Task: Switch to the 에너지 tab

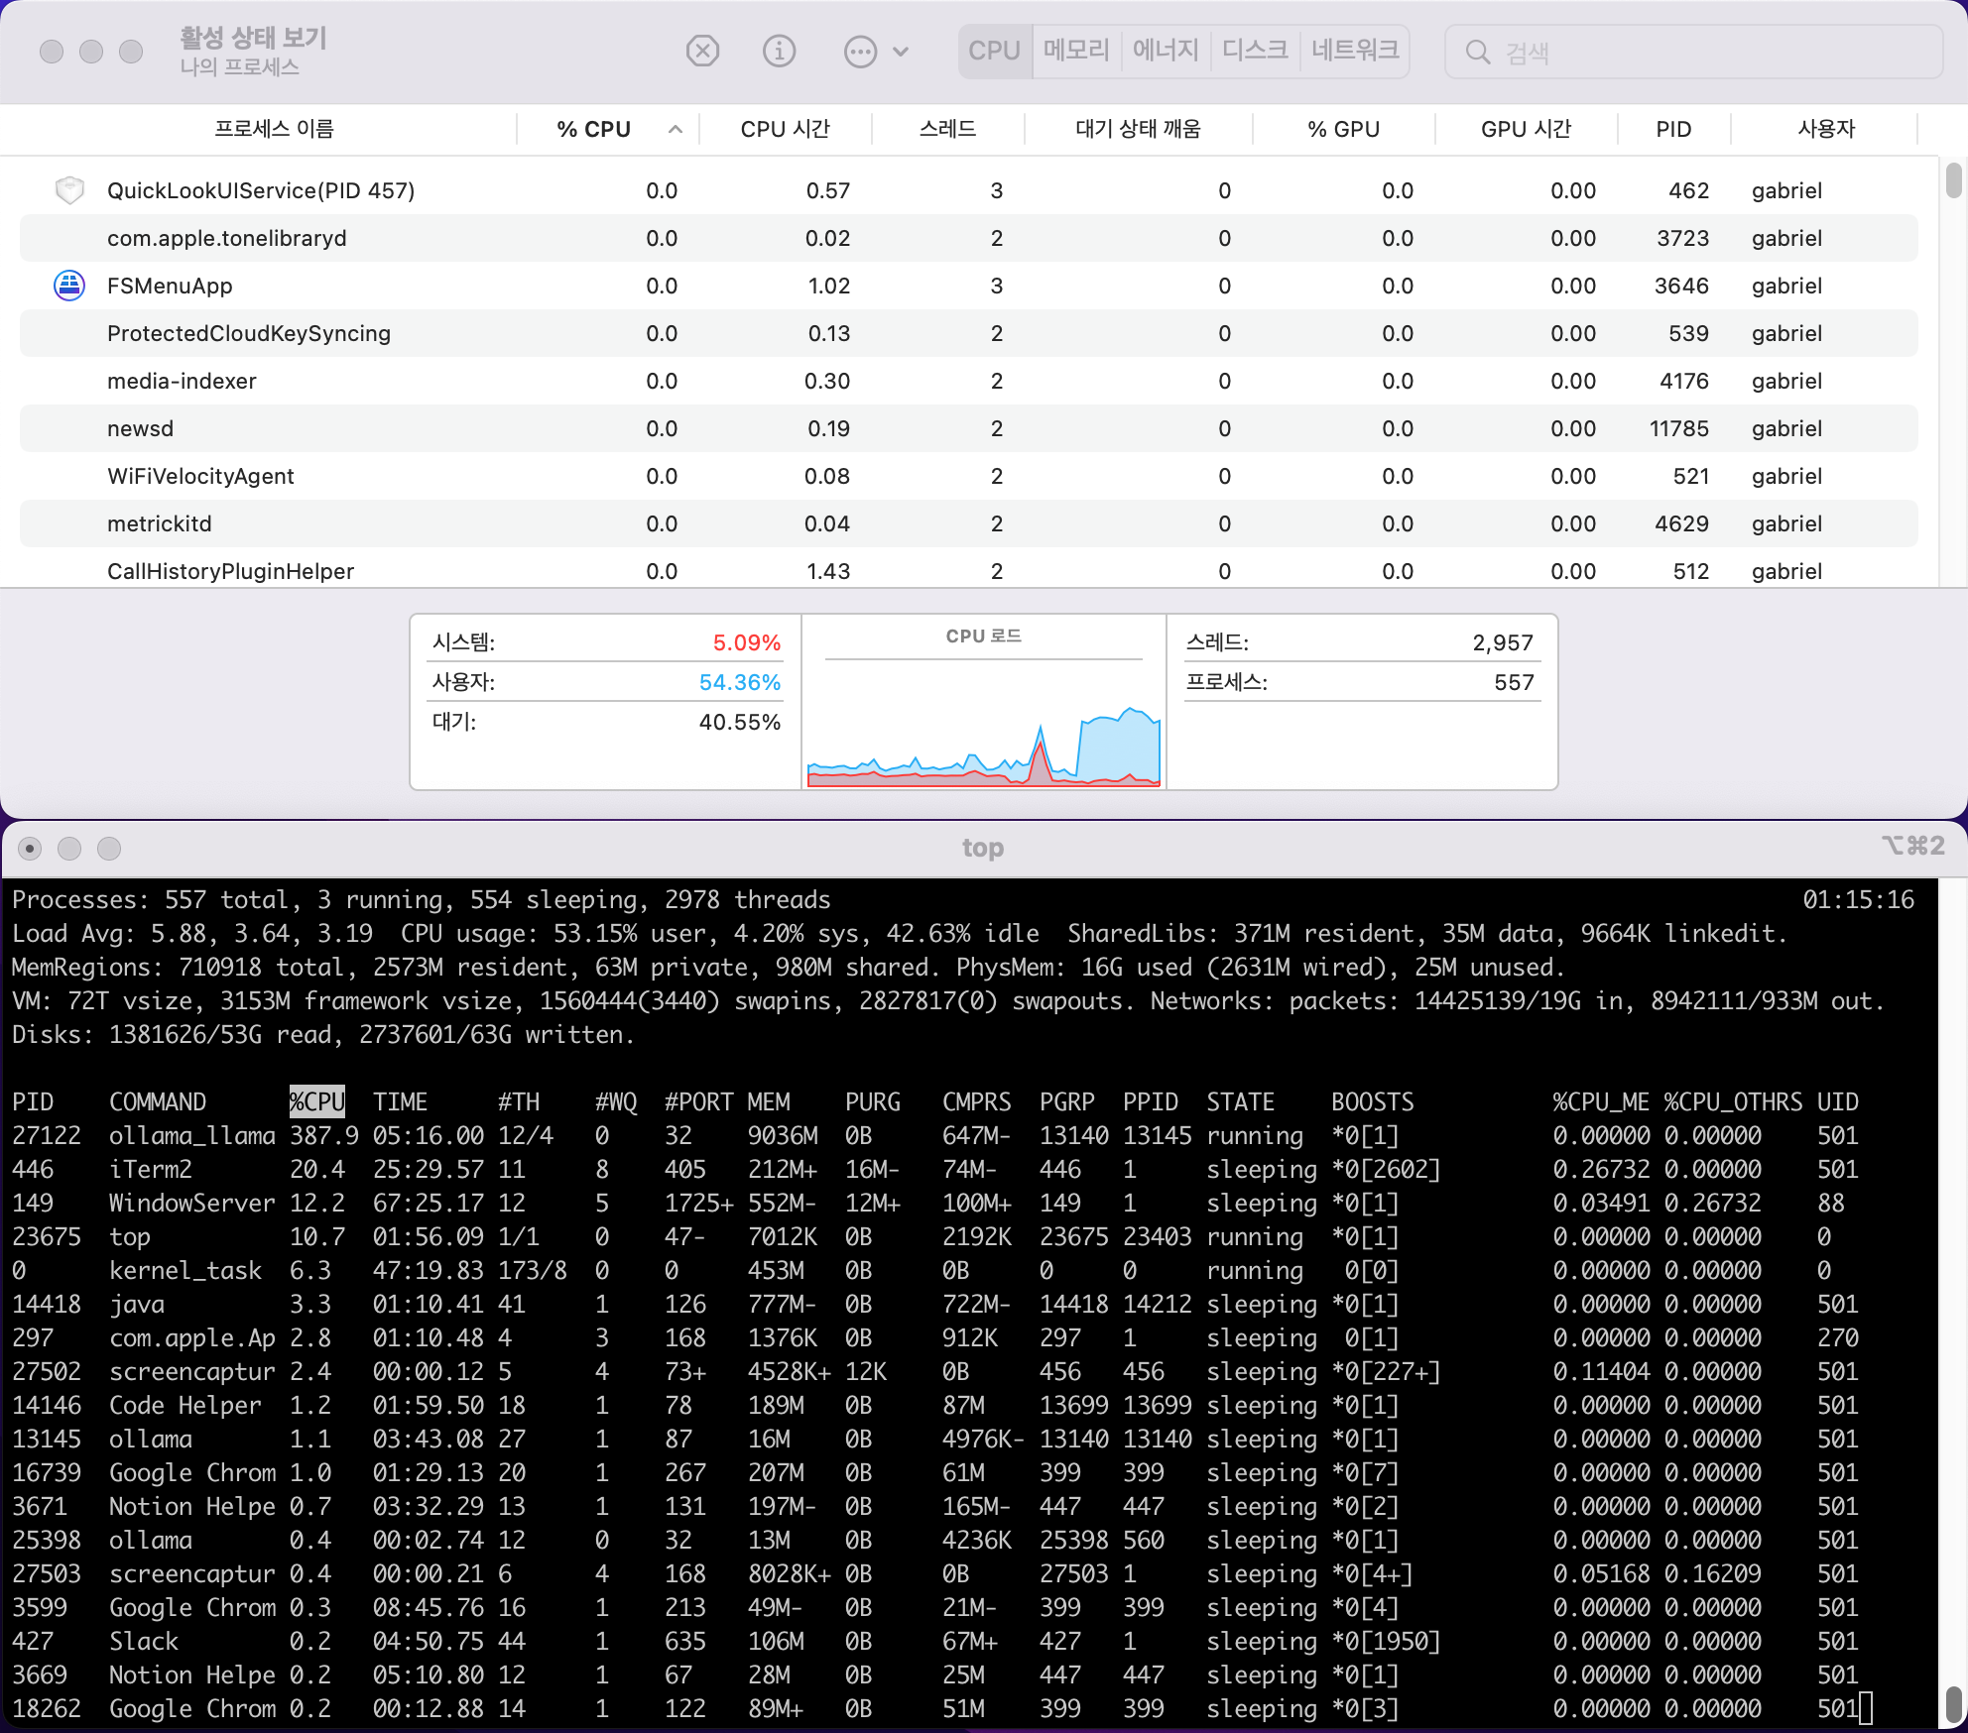Action: point(1166,51)
